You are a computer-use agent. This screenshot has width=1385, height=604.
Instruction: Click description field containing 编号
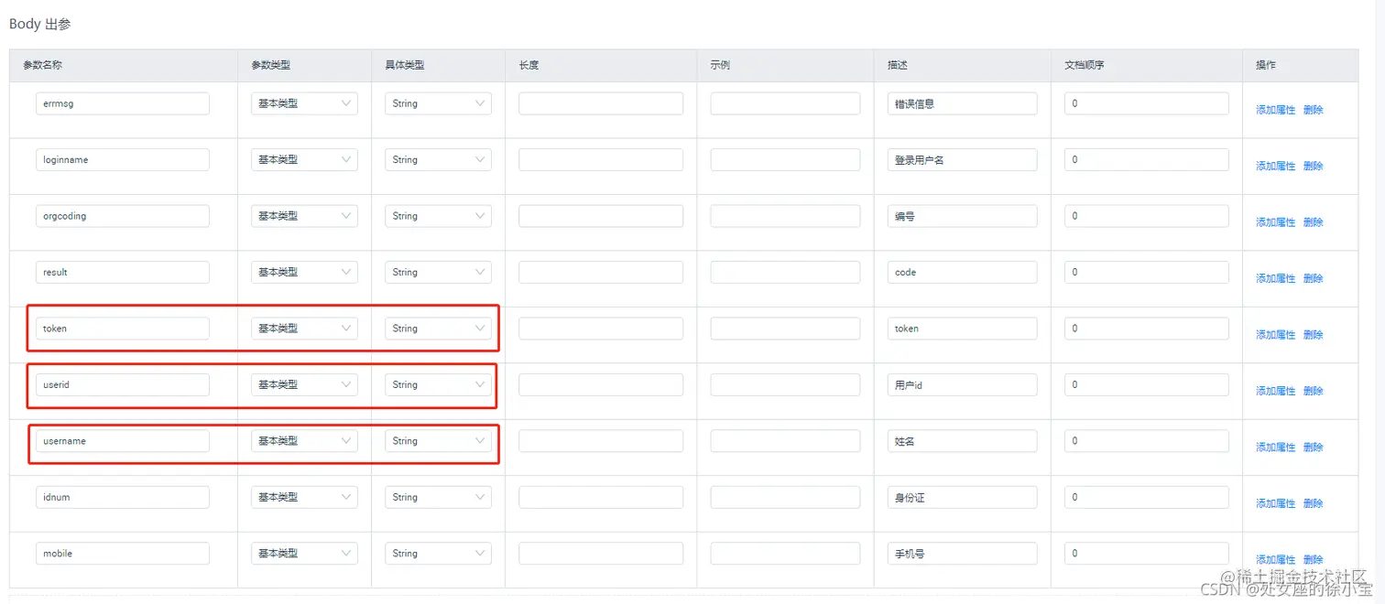tap(962, 216)
